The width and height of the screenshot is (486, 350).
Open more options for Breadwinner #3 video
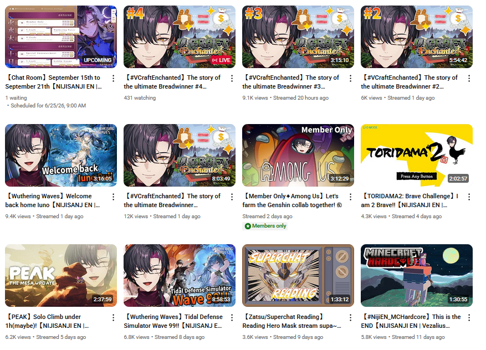click(x=351, y=79)
